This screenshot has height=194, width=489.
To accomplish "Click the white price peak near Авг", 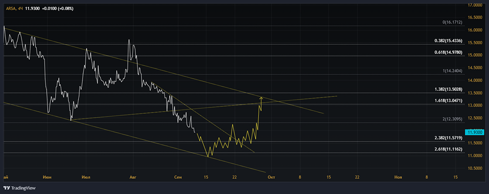I will pos(129,40).
